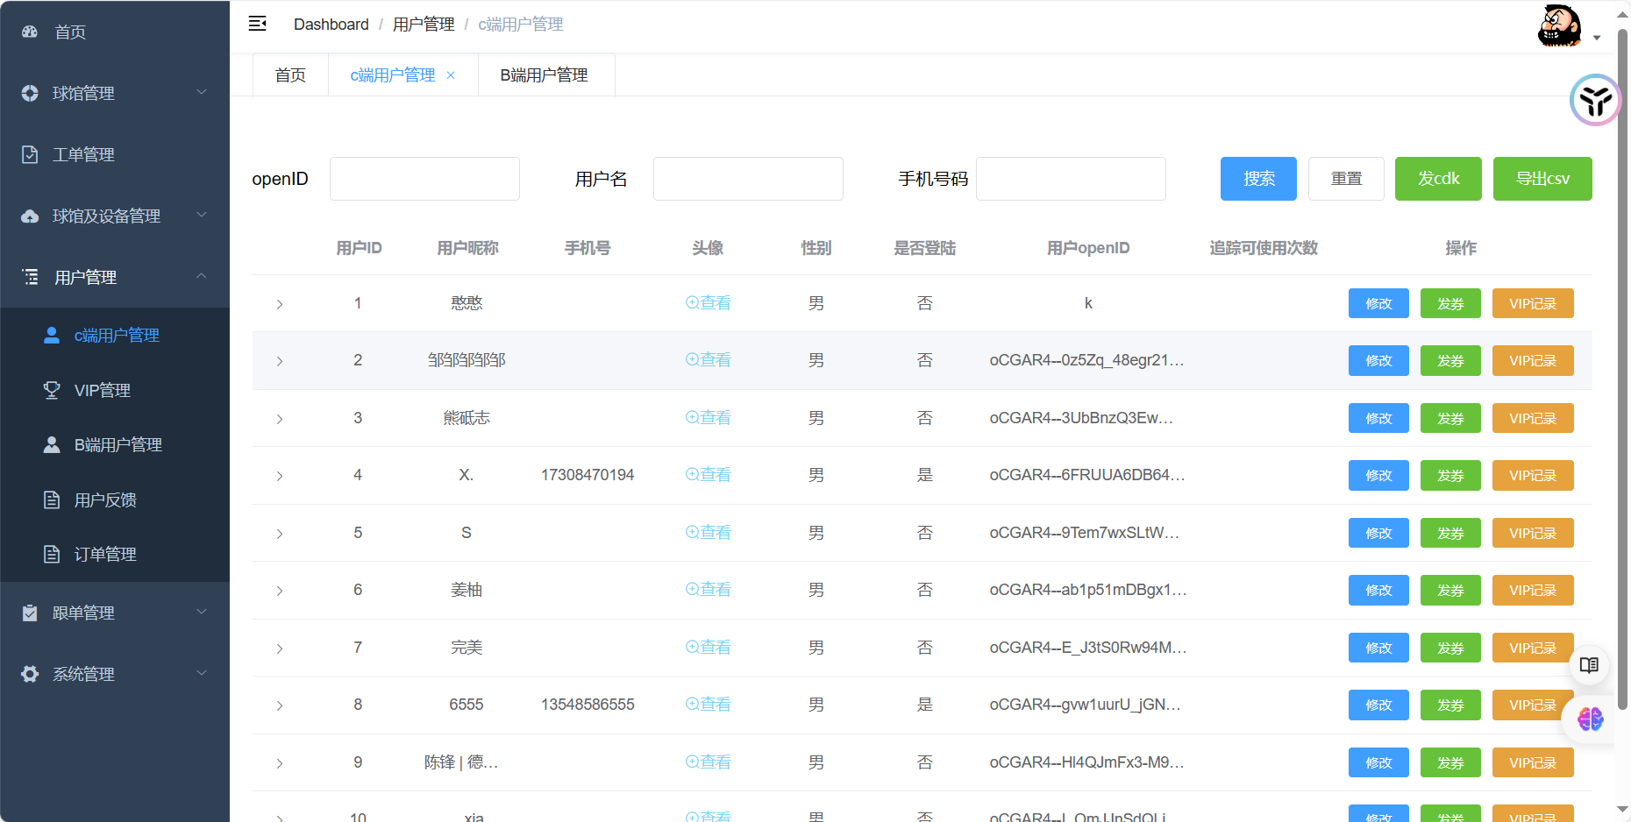Image resolution: width=1631 pixels, height=822 pixels.
Task: Expand row for user ID 9
Action: click(280, 763)
